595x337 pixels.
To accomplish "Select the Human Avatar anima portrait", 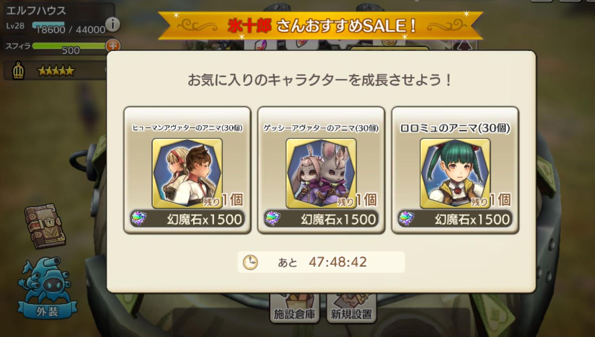I will (x=187, y=173).
